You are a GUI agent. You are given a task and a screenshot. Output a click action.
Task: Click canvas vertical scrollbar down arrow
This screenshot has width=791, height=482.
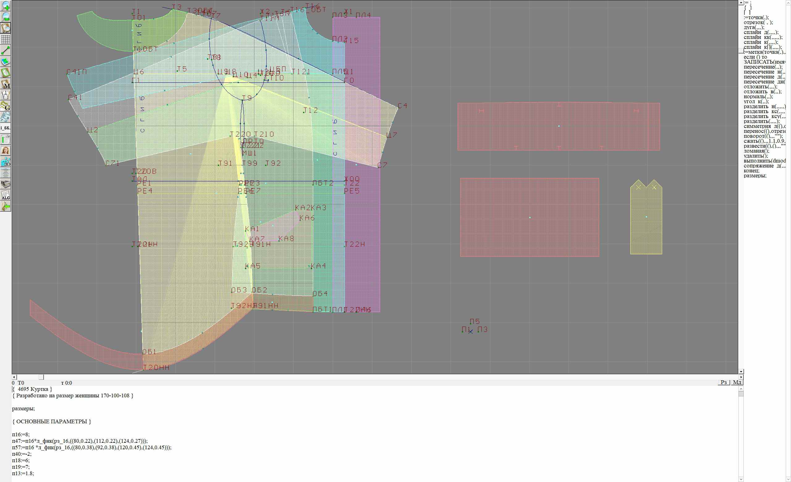click(x=741, y=371)
